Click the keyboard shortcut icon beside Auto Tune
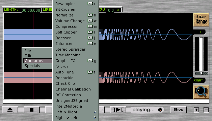The height and width of the screenshot is (121, 212). click(90, 72)
